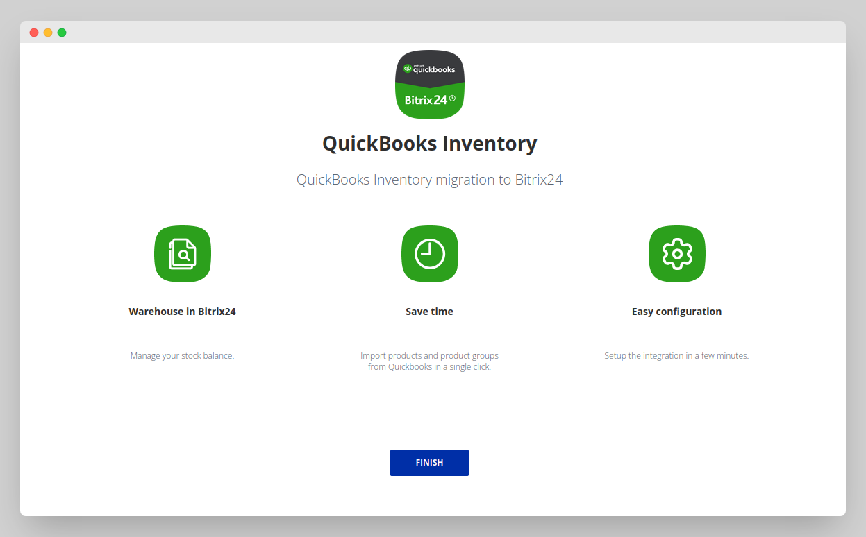The height and width of the screenshot is (537, 866).
Task: Close the window with the red button
Action: (x=34, y=33)
